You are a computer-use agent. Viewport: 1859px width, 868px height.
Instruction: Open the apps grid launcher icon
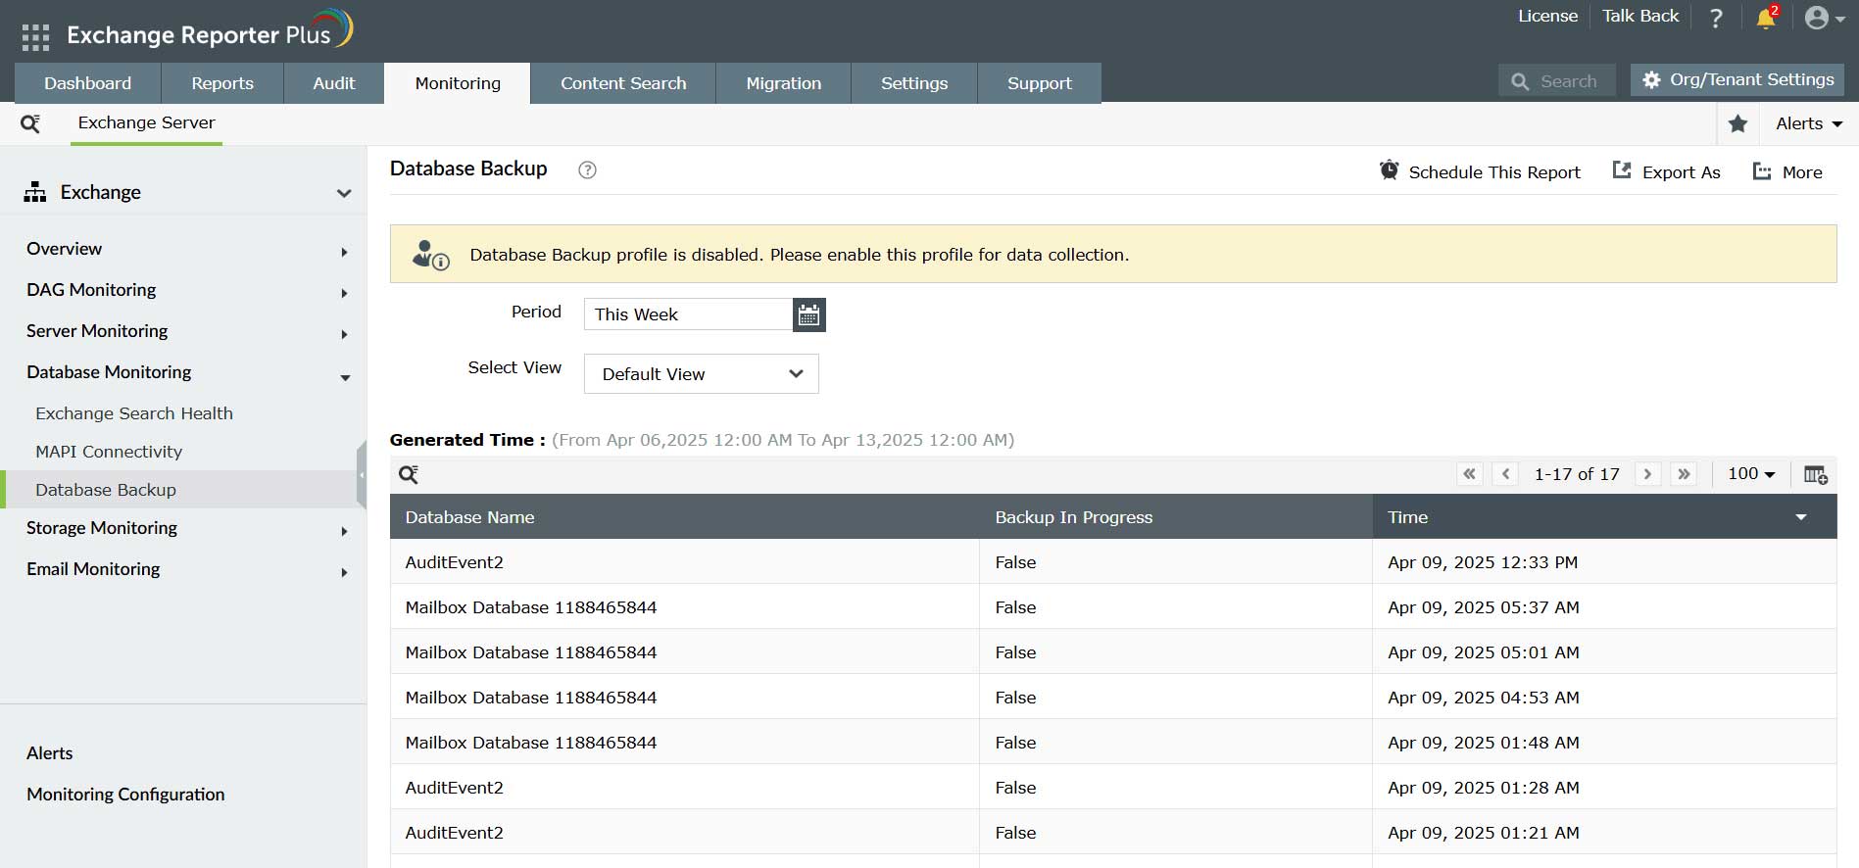[35, 37]
